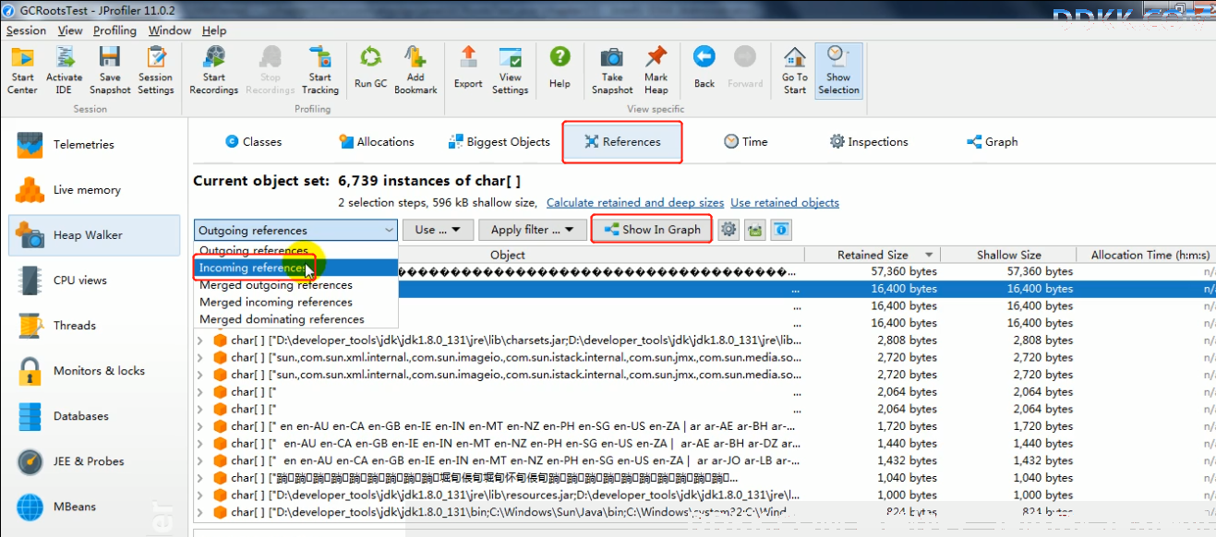This screenshot has width=1216, height=537.
Task: Click the Export toolbar icon
Action: [468, 70]
